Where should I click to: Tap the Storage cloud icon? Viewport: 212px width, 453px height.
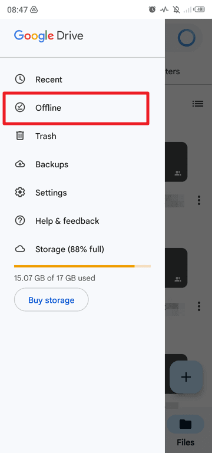(20, 249)
